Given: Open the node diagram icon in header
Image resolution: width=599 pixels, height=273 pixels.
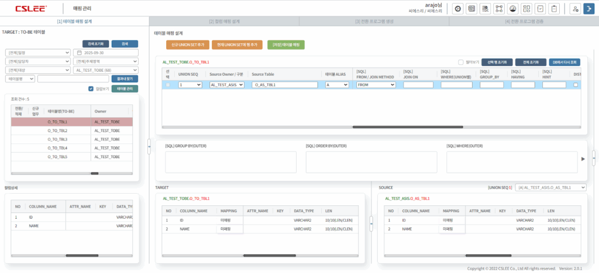Looking at the screenshot, I should (499, 9).
